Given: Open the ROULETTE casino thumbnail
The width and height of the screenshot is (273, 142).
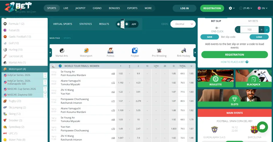Looking at the screenshot, I should point(216,78).
